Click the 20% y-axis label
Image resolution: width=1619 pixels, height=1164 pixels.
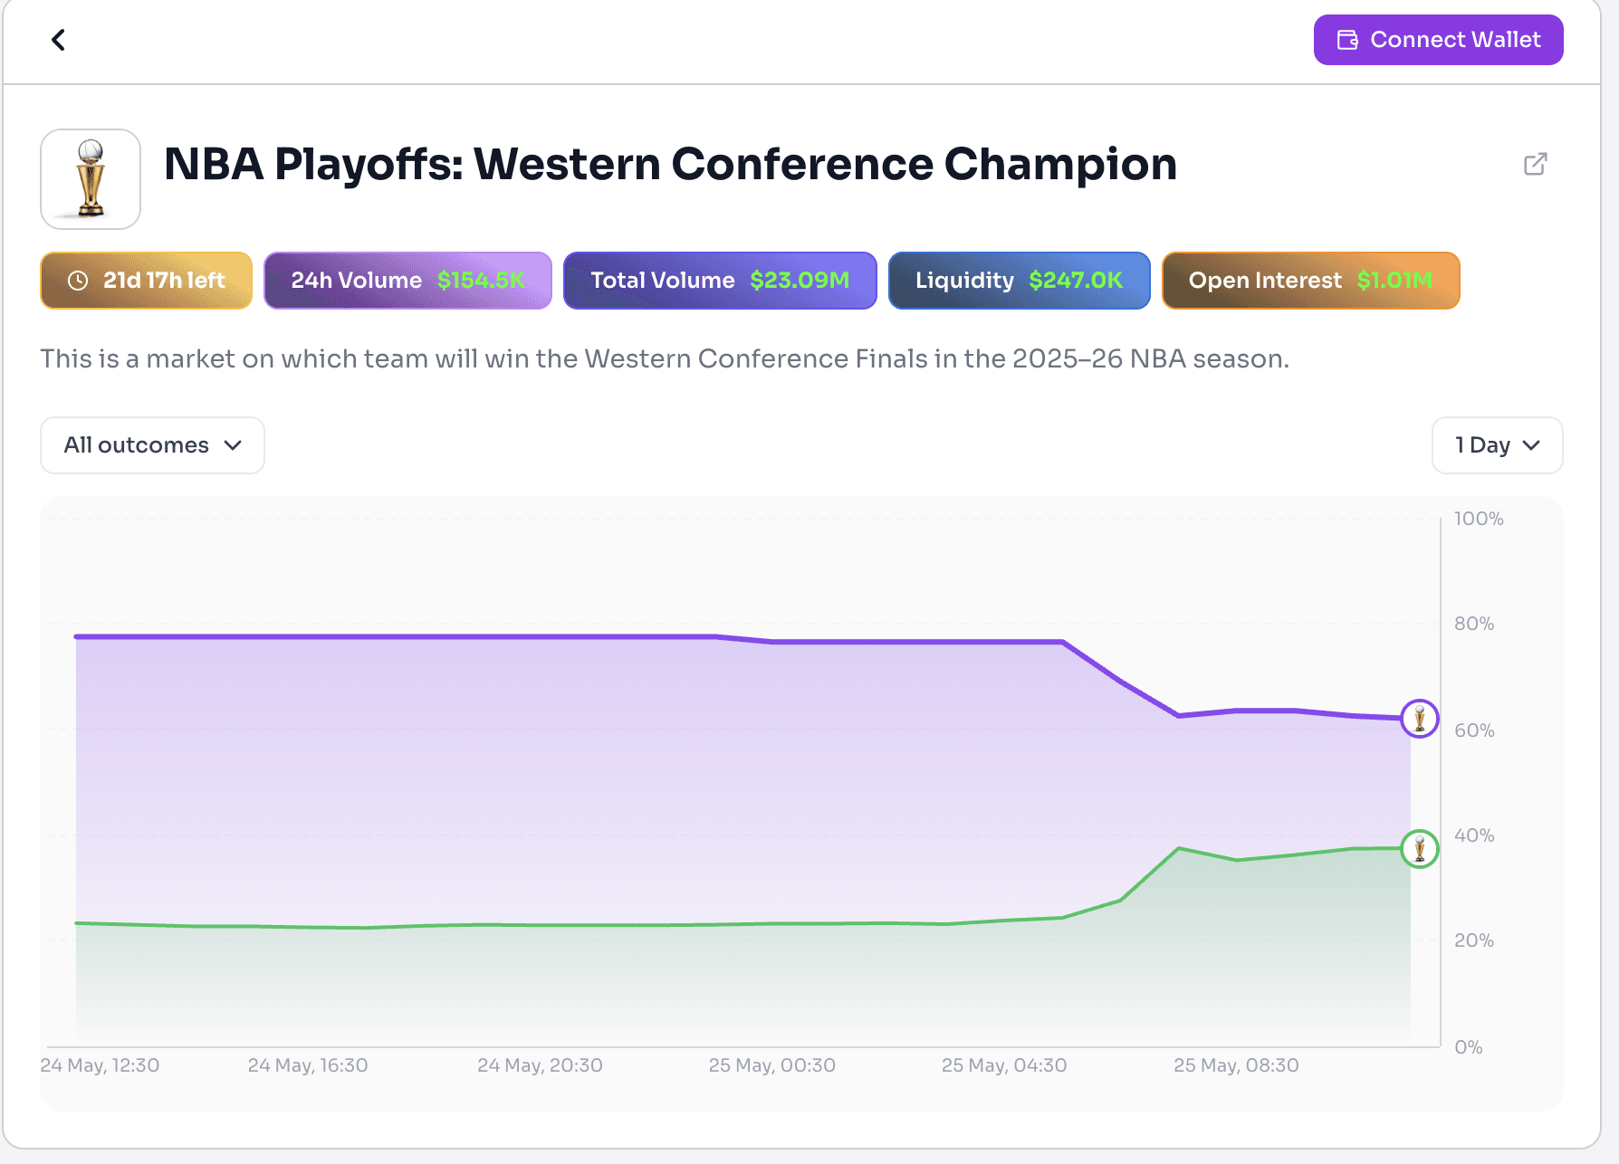point(1474,940)
